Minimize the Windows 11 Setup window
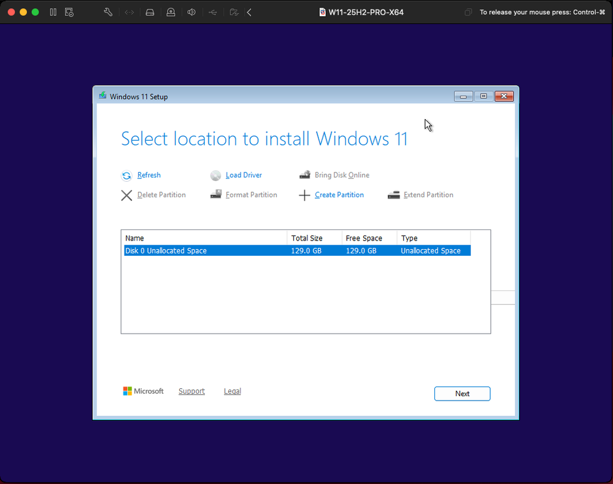This screenshot has width=613, height=484. [463, 96]
